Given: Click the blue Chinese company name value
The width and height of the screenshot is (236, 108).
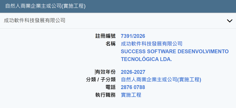Looking at the screenshot, I should coord(152,44).
